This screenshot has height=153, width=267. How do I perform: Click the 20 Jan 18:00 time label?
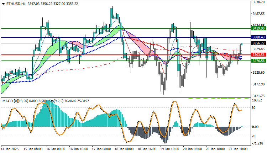tap(215, 149)
